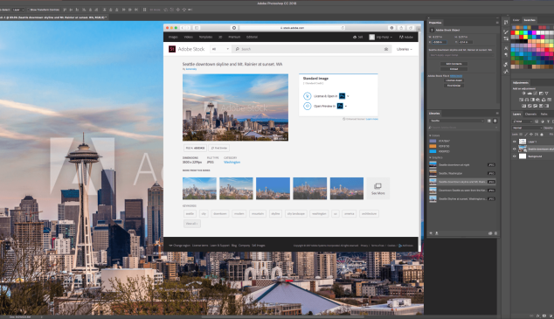Screen dimensions: 554x319
Task: Click the Adobe Stock search field
Action: click(x=311, y=49)
